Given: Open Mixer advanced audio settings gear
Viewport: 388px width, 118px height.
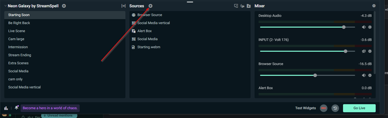Looking at the screenshot, I should [374, 6].
